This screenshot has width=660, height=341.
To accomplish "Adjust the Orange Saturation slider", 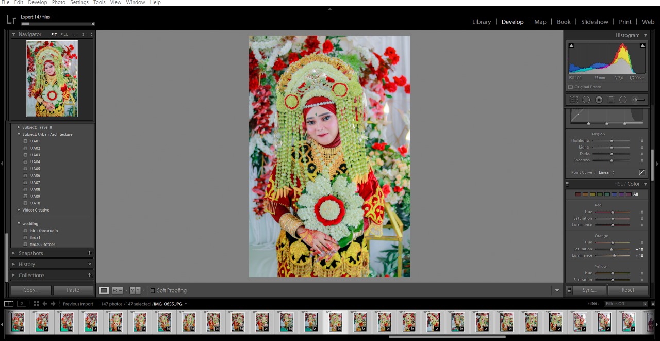I will click(611, 249).
